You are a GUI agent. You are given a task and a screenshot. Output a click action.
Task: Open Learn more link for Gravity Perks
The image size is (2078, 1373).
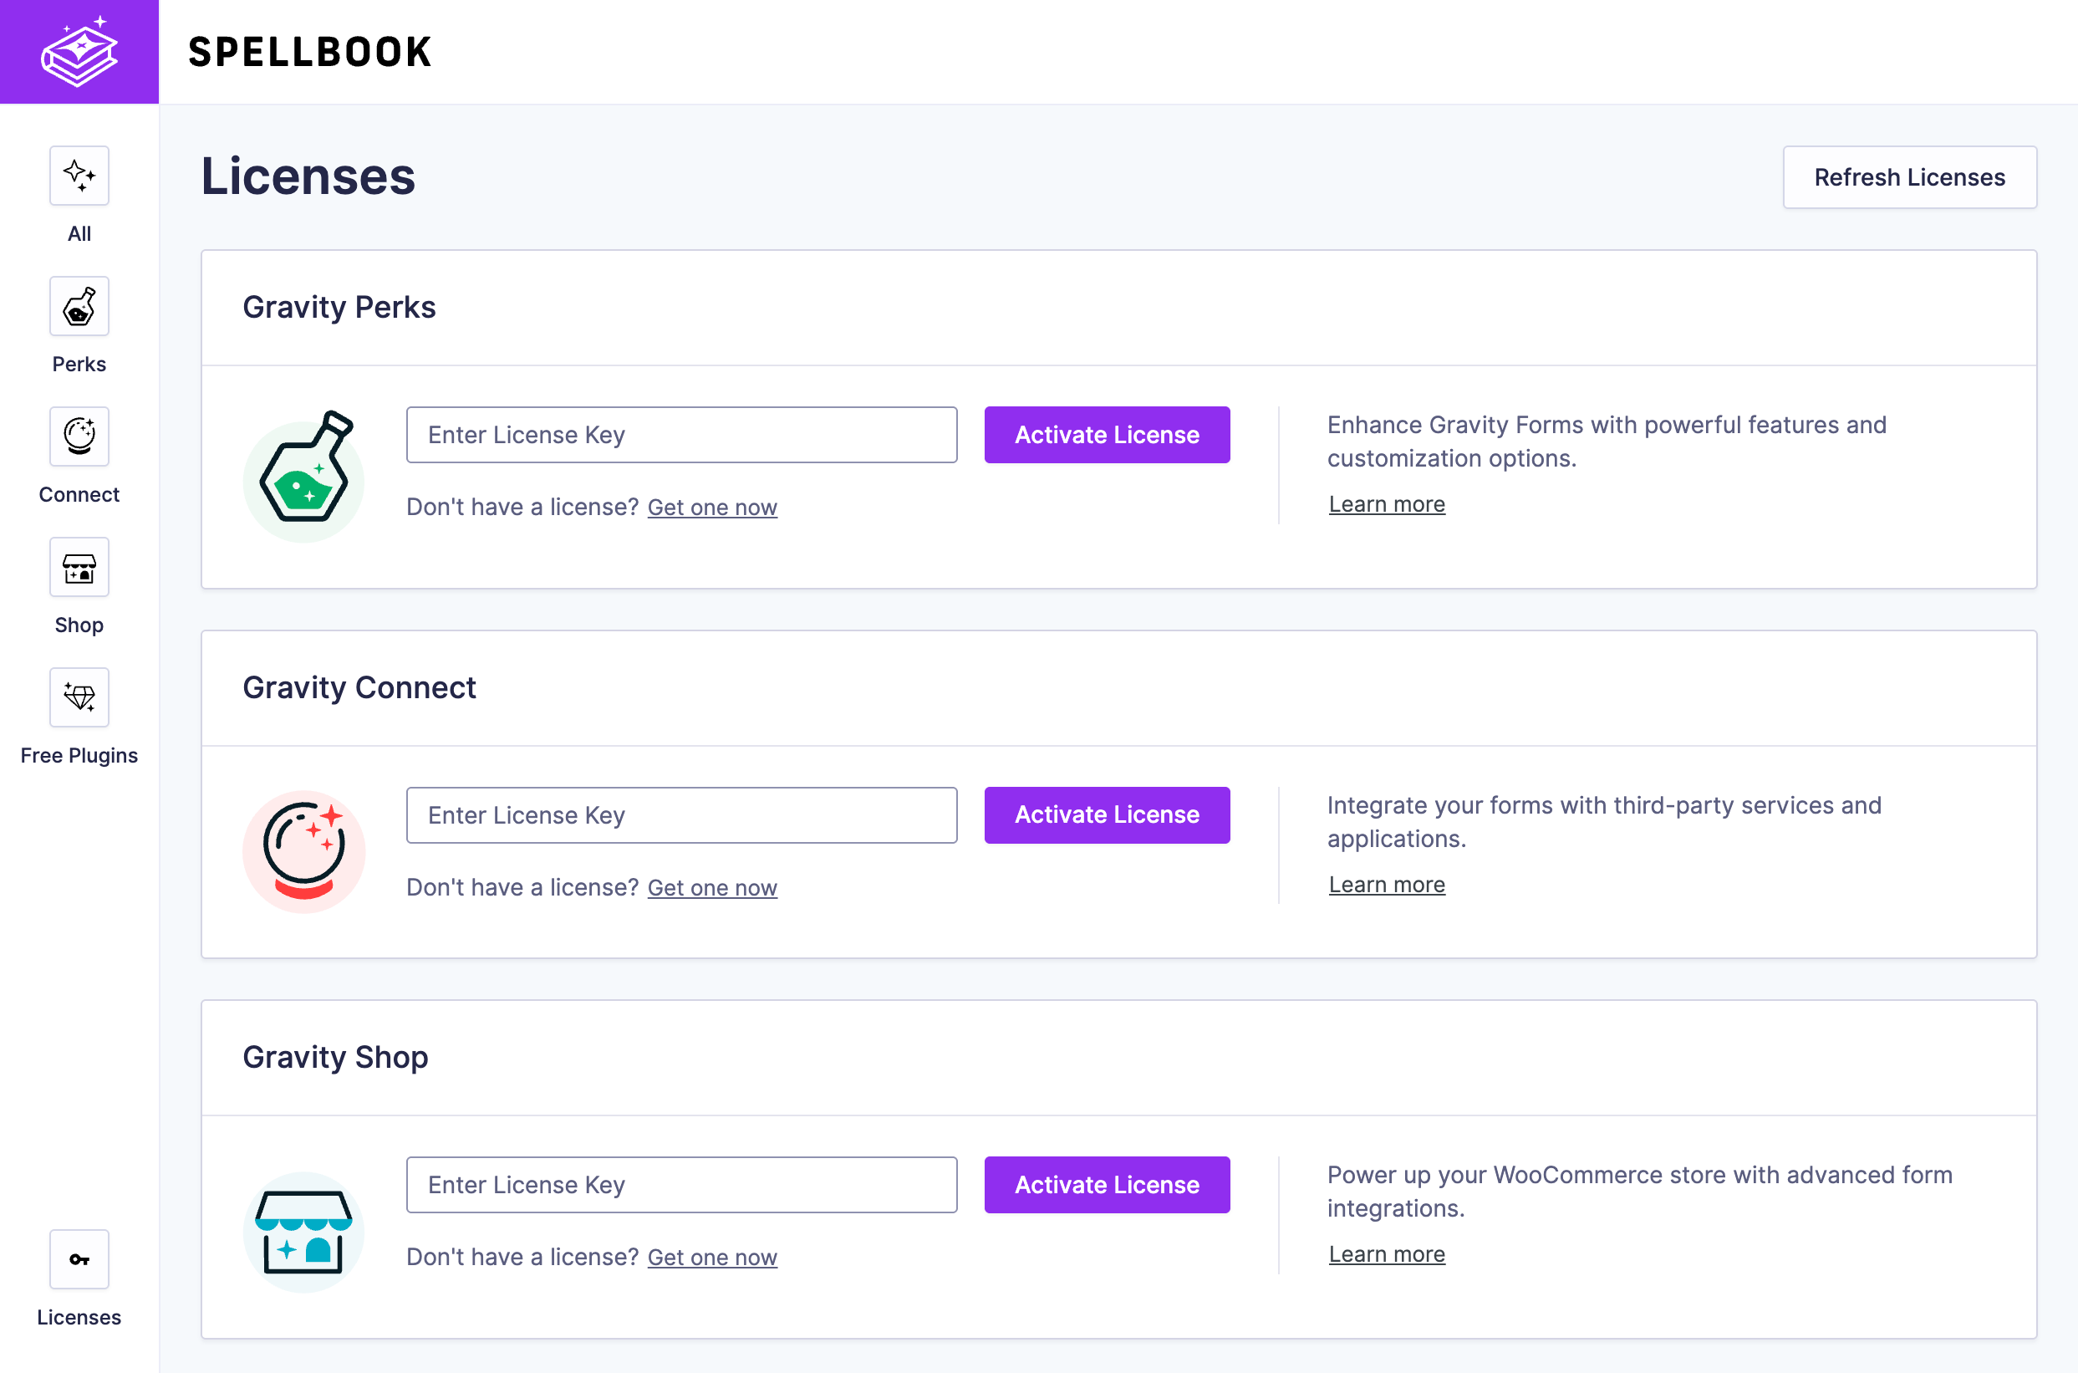pos(1387,504)
